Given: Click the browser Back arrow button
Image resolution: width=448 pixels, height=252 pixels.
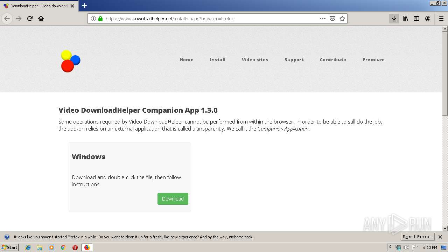Looking at the screenshot, I should tap(7, 19).
